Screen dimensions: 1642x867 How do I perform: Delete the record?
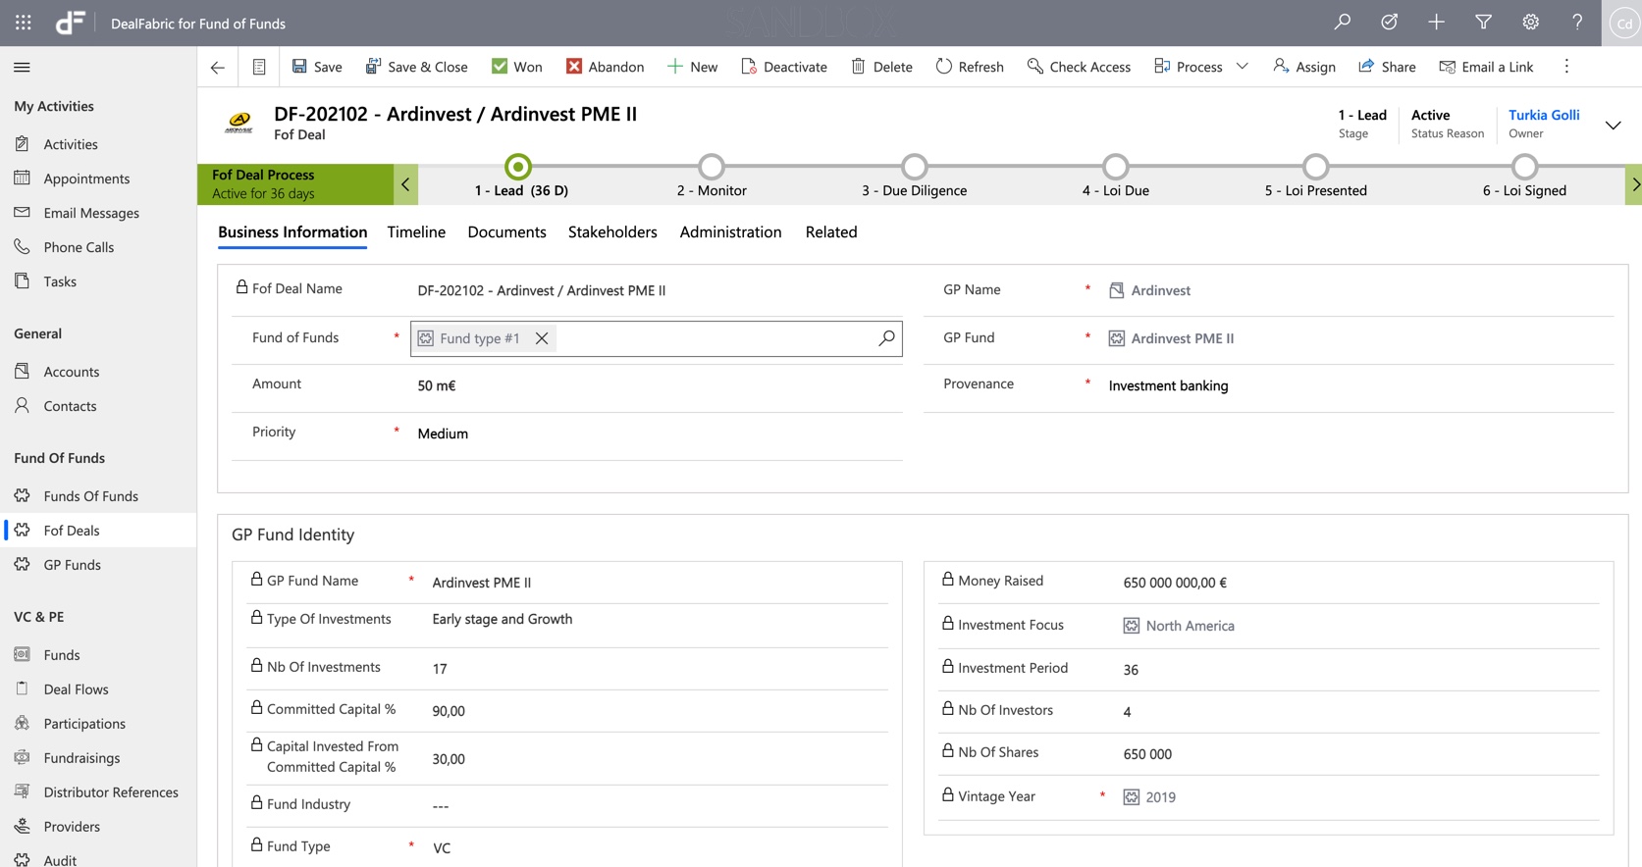pos(880,67)
